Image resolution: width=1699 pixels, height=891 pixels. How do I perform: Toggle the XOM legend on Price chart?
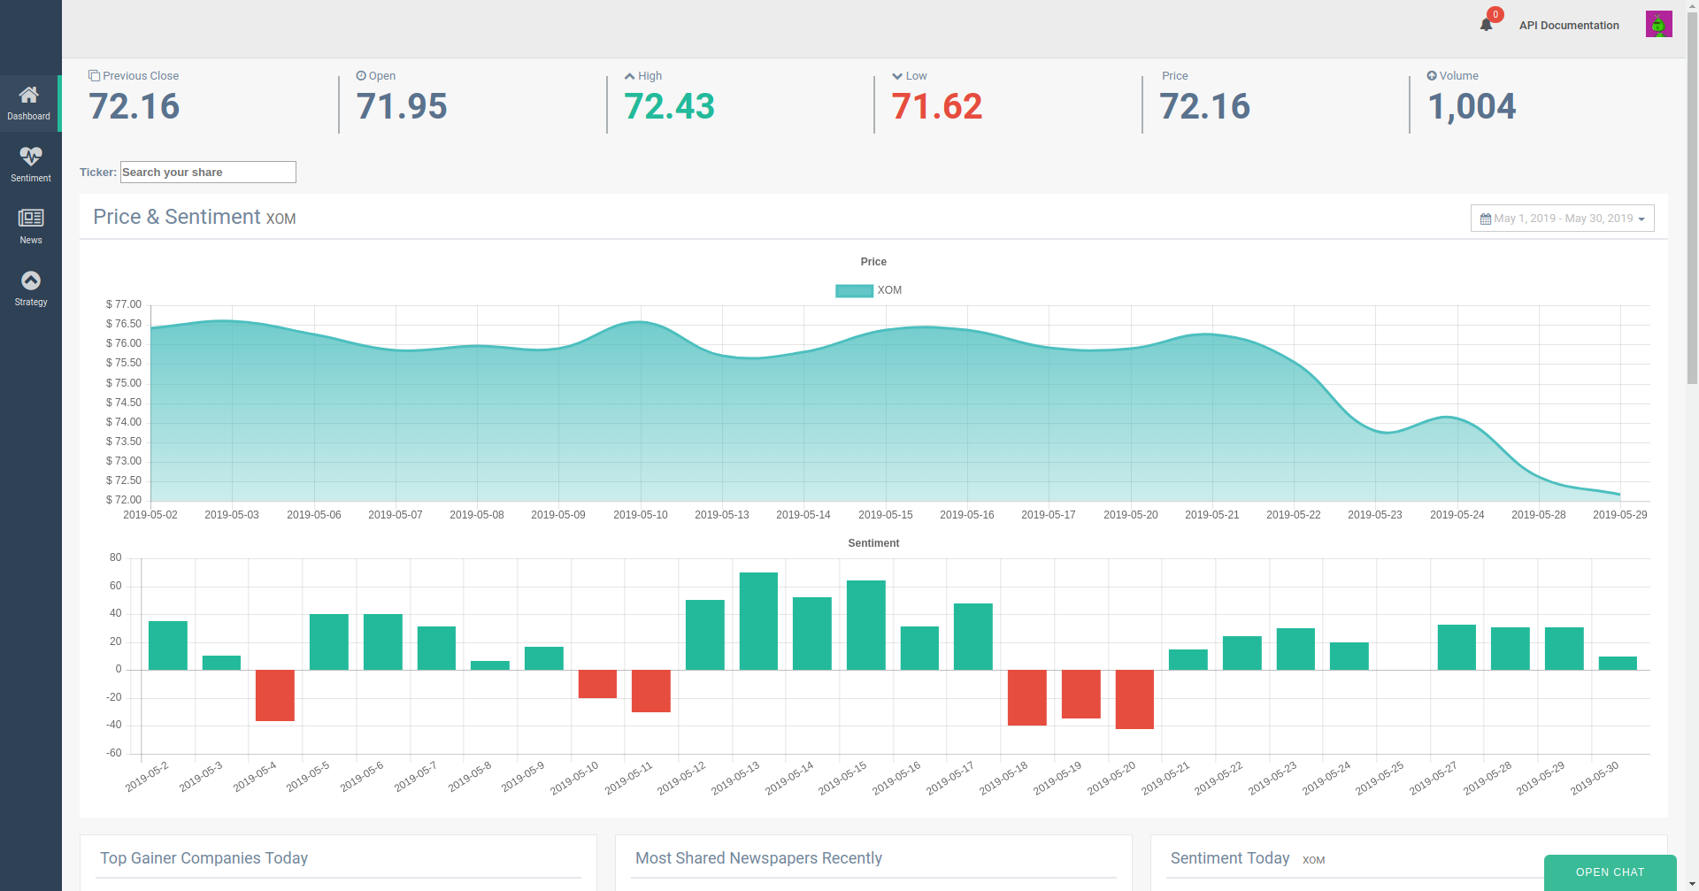(868, 290)
